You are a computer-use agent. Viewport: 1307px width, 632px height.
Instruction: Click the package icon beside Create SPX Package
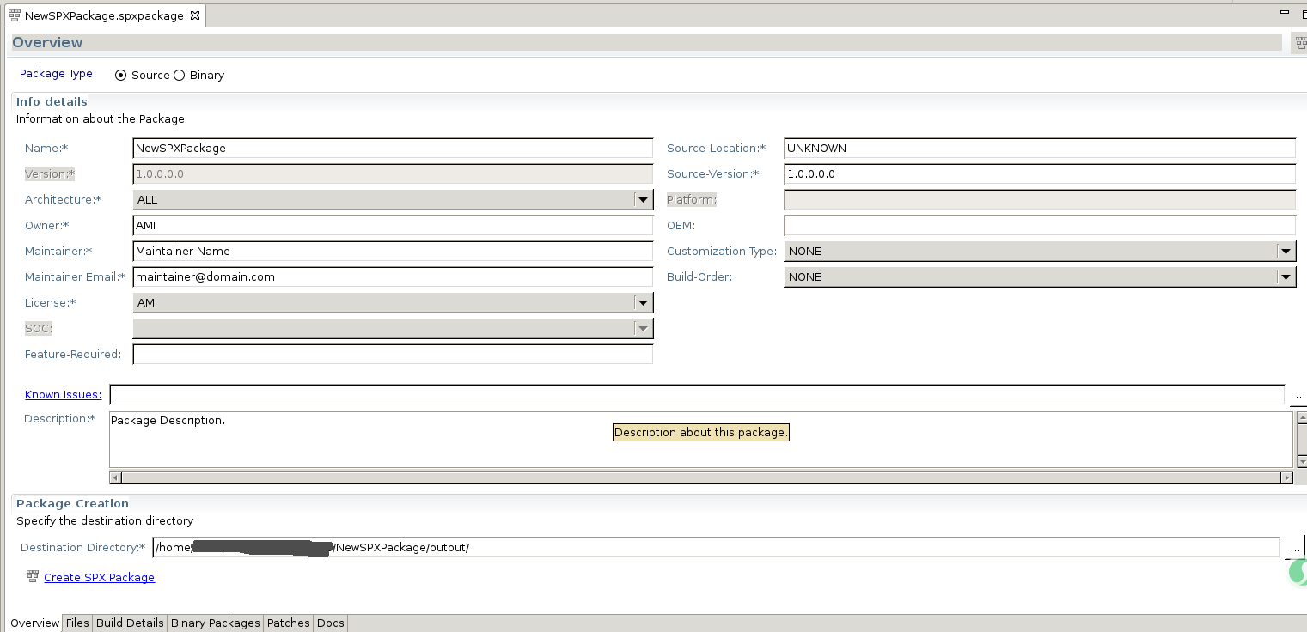click(32, 576)
